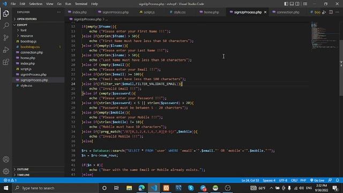This screenshot has height=193, width=343.
Task: Expand the resource folder
Action: coord(38,36)
